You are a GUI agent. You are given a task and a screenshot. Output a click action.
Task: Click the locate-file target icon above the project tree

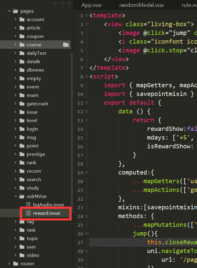click(55, 3)
